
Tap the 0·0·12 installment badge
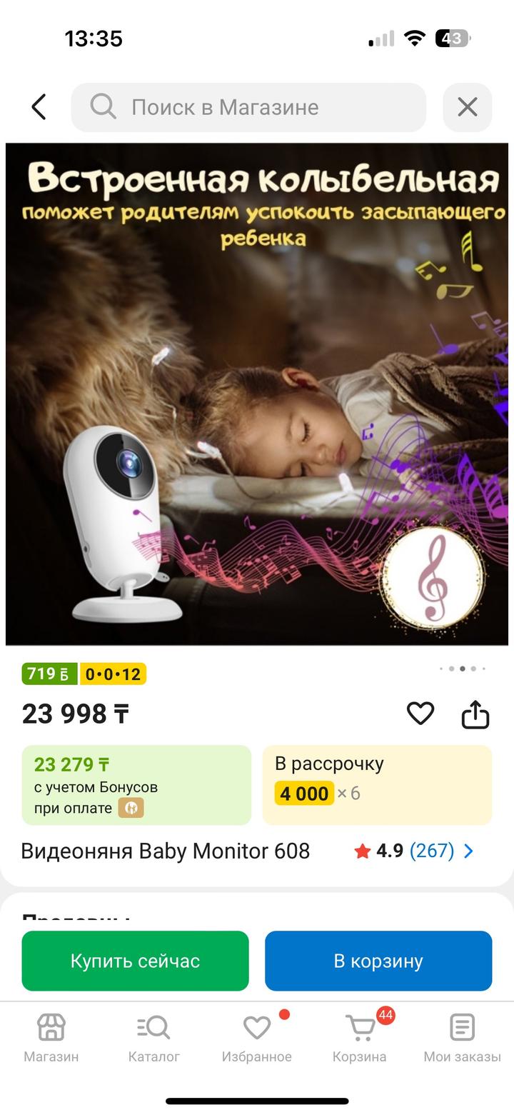coord(113,674)
